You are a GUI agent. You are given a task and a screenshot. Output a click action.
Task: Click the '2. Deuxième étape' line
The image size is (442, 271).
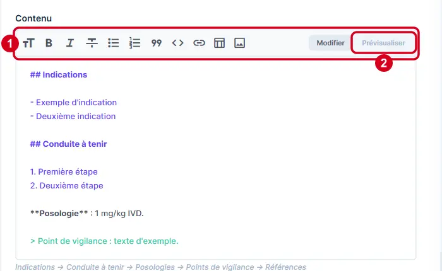(x=66, y=186)
